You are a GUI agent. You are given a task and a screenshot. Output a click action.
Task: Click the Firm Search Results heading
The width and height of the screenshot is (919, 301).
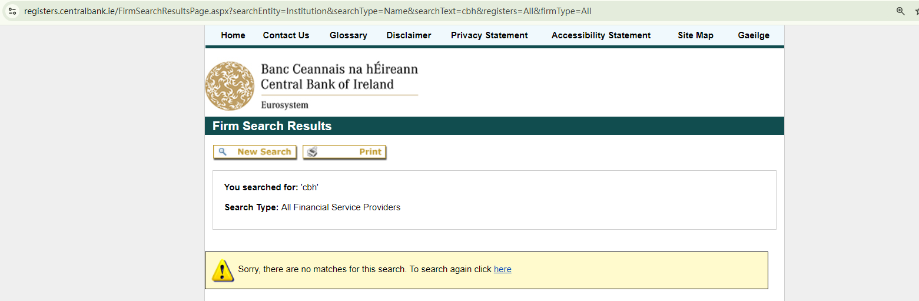(x=272, y=126)
